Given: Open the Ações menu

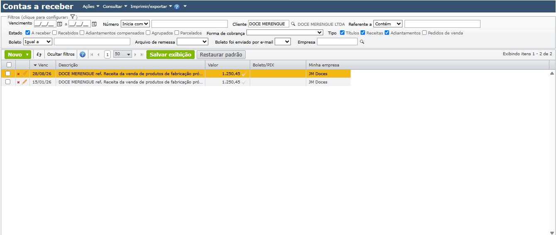Looking at the screenshot, I should (x=91, y=7).
